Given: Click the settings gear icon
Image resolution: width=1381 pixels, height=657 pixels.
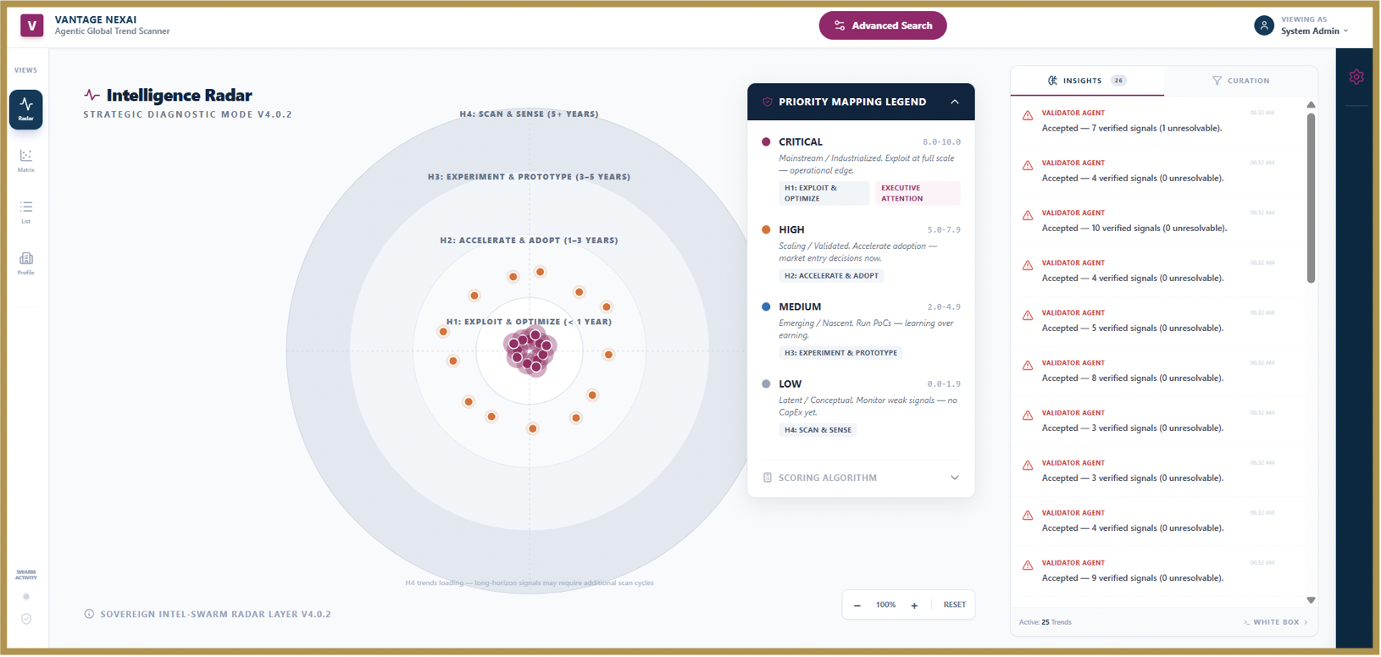Looking at the screenshot, I should tap(1356, 77).
